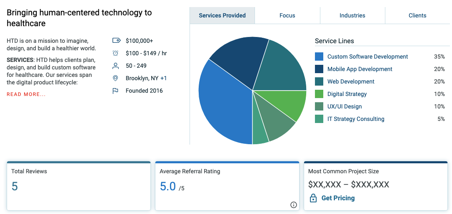Click the Web Development legend swatch

pyautogui.click(x=319, y=81)
